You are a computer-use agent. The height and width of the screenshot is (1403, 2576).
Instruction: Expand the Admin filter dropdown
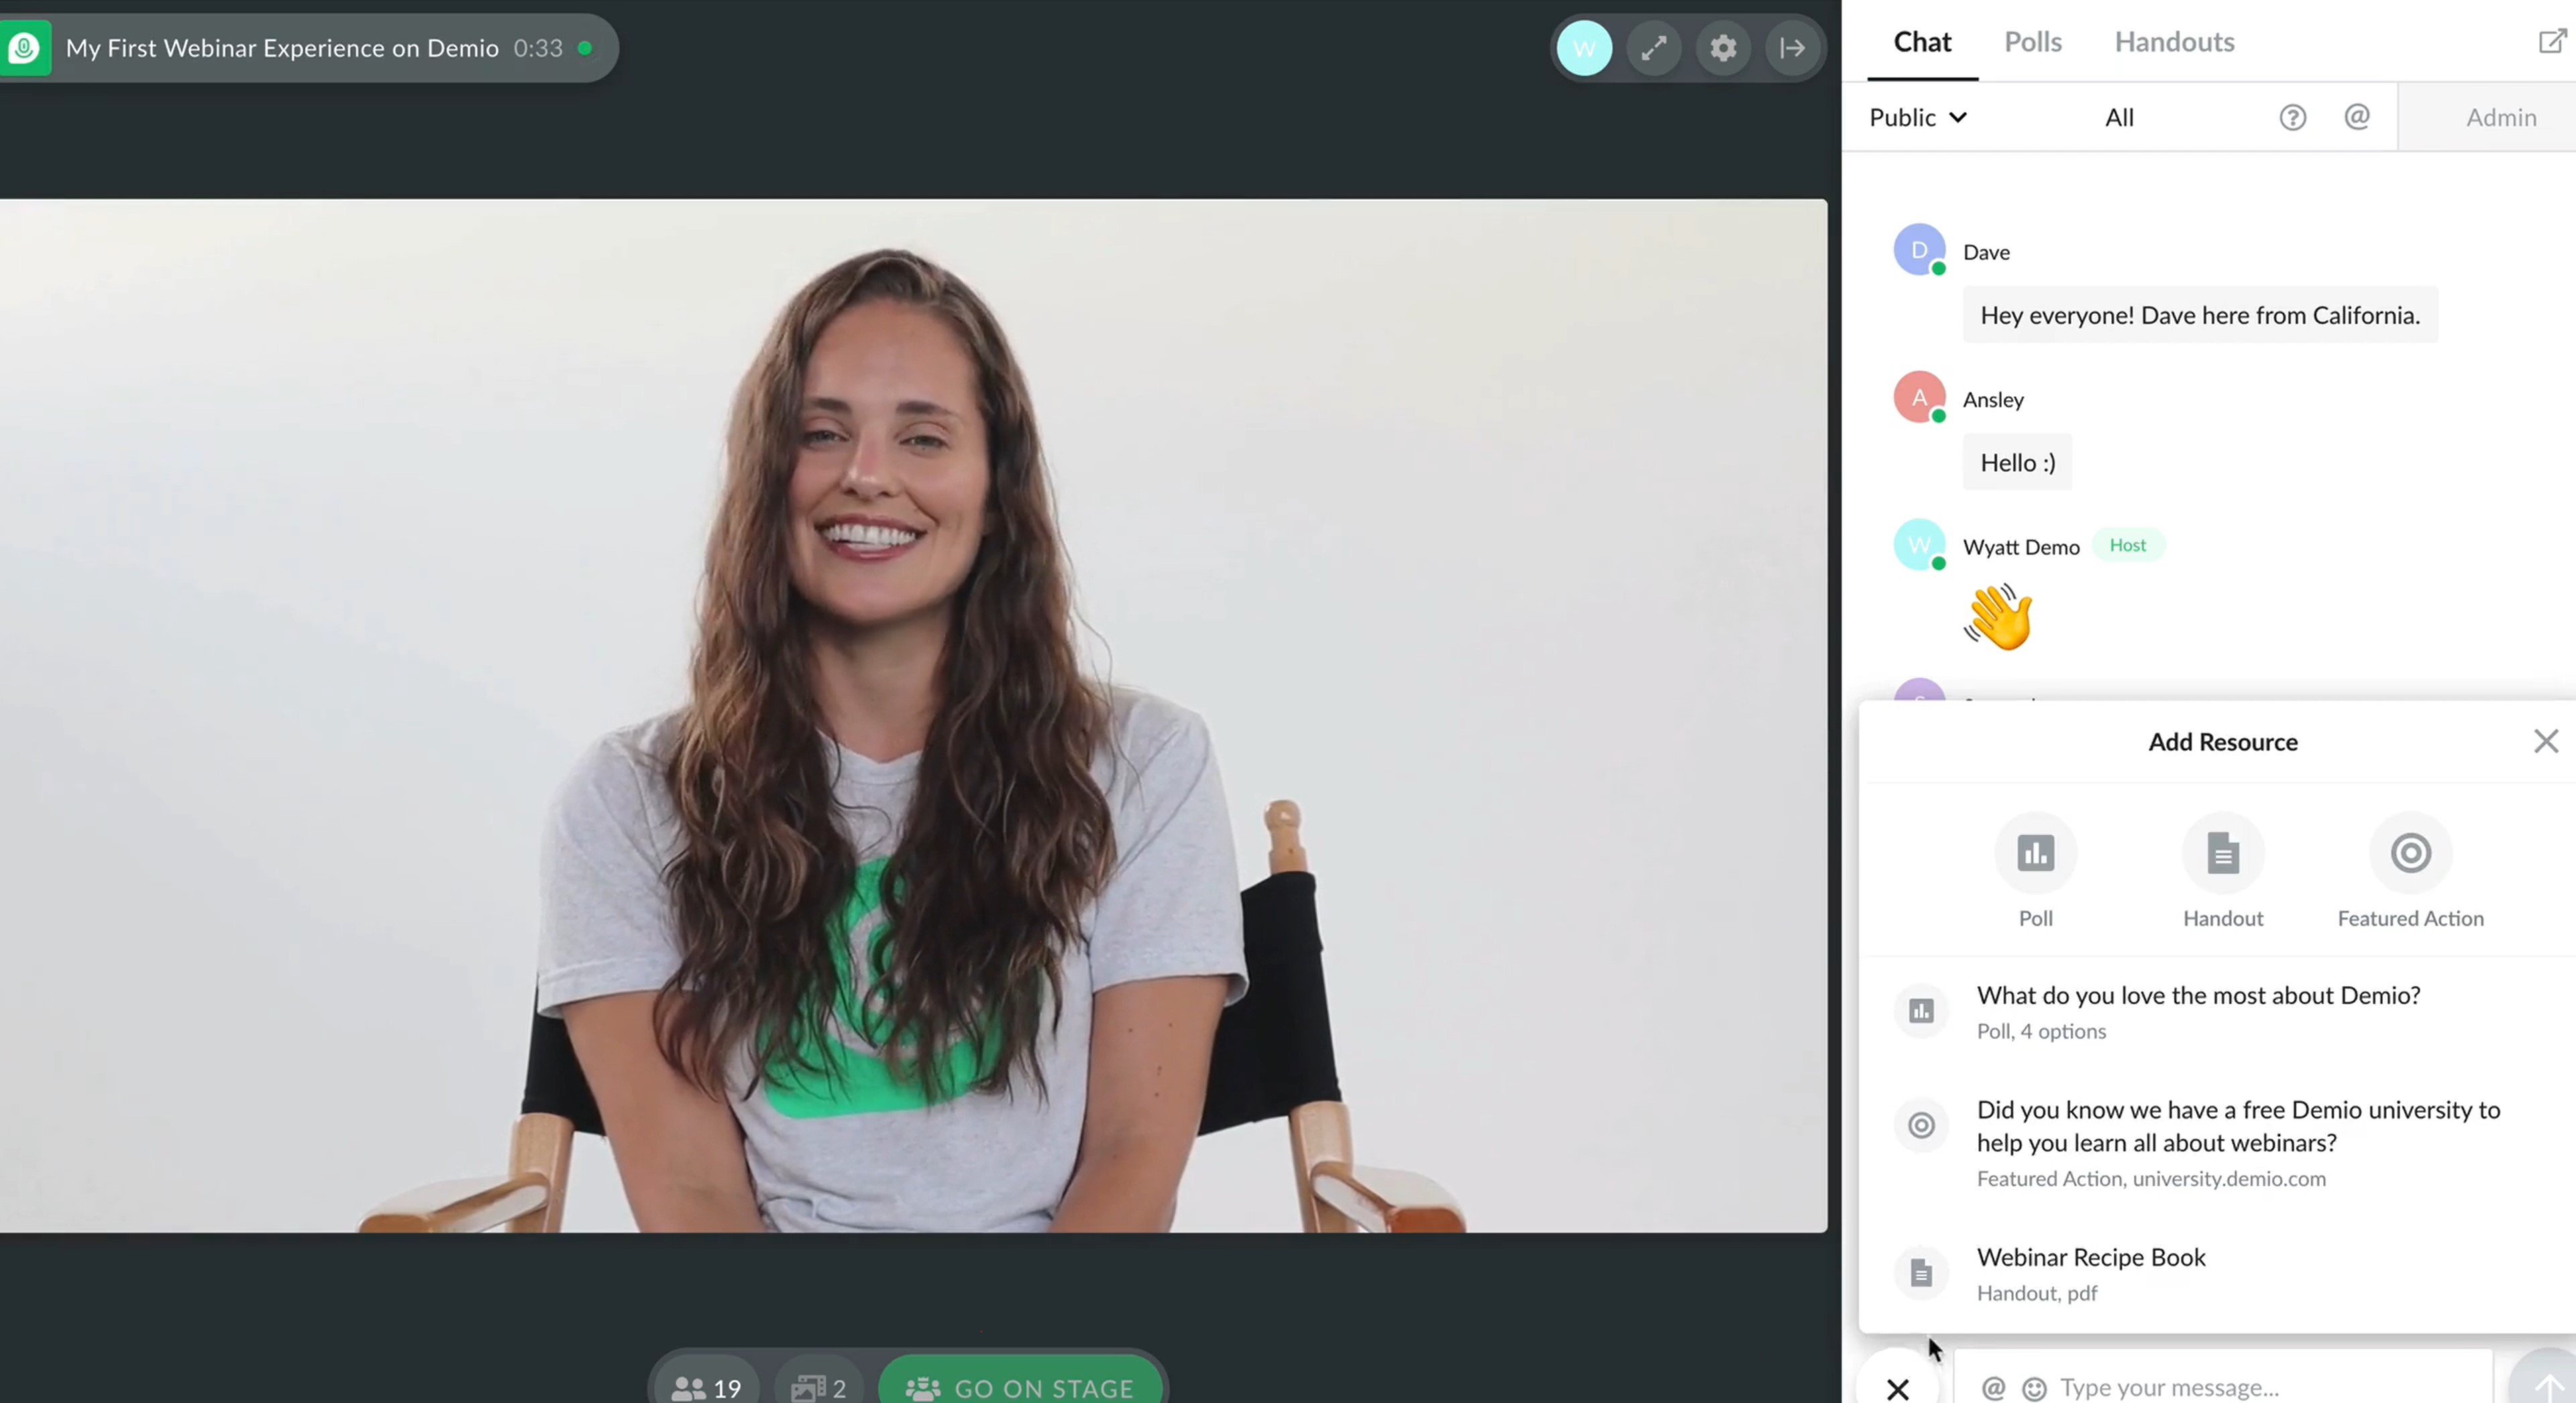click(x=2502, y=116)
